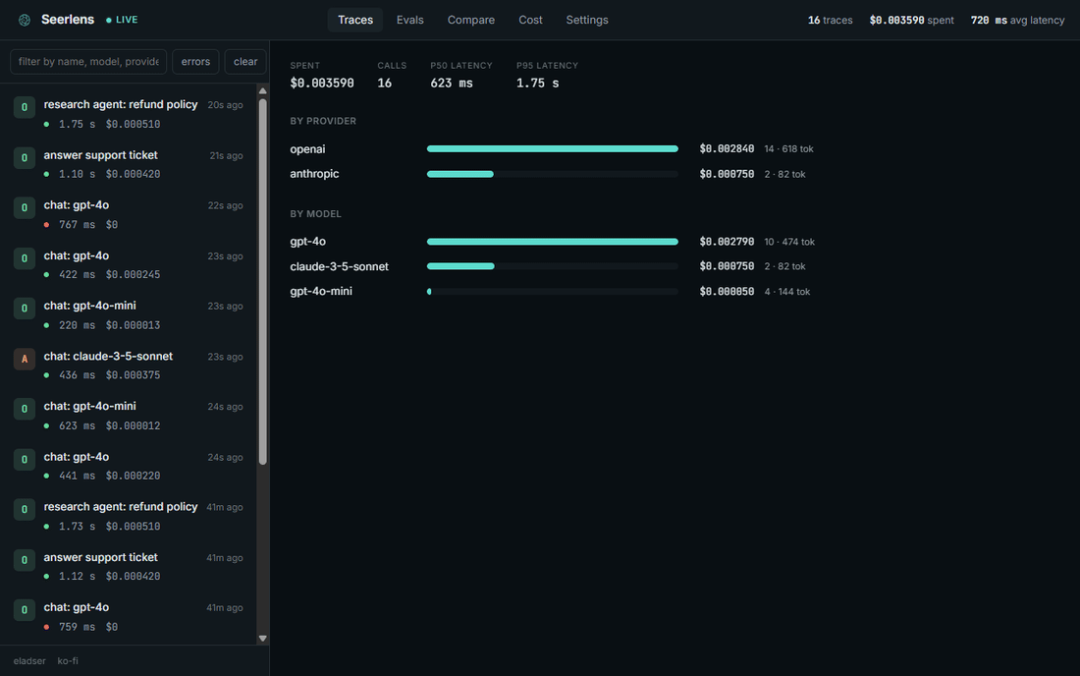Open the Cost tab
The height and width of the screenshot is (676, 1080).
[530, 20]
